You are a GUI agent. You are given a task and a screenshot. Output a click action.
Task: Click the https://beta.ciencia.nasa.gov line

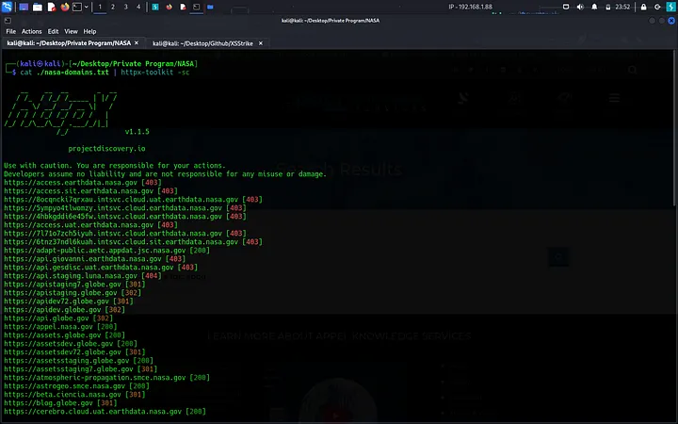tap(74, 395)
